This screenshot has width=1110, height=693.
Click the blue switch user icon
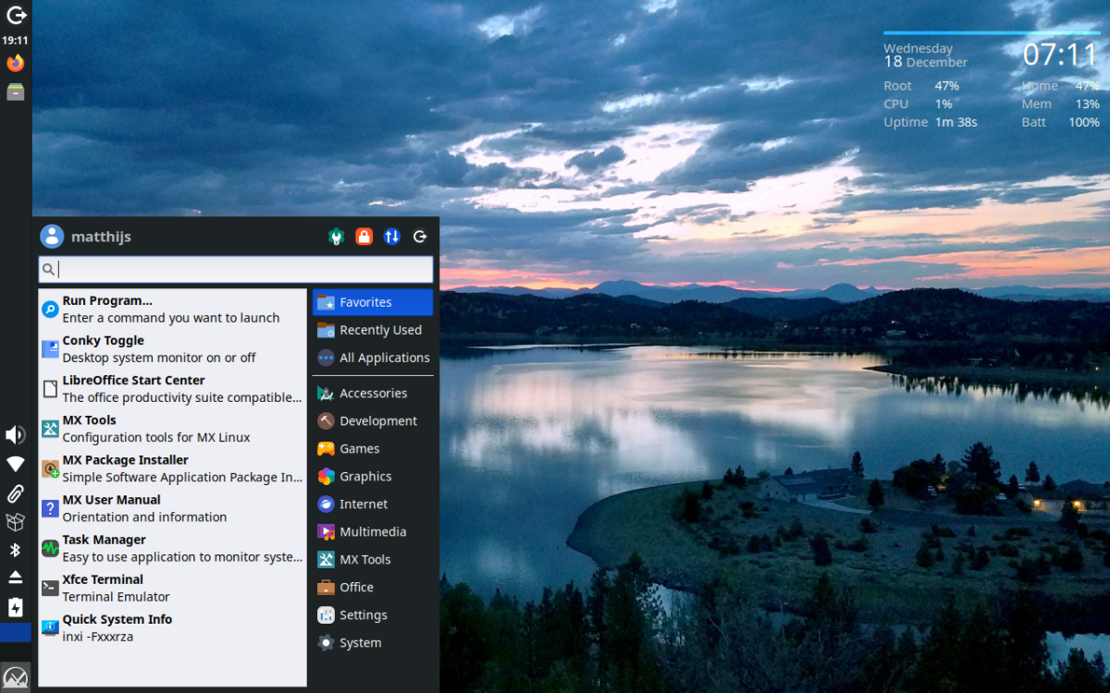pos(392,237)
